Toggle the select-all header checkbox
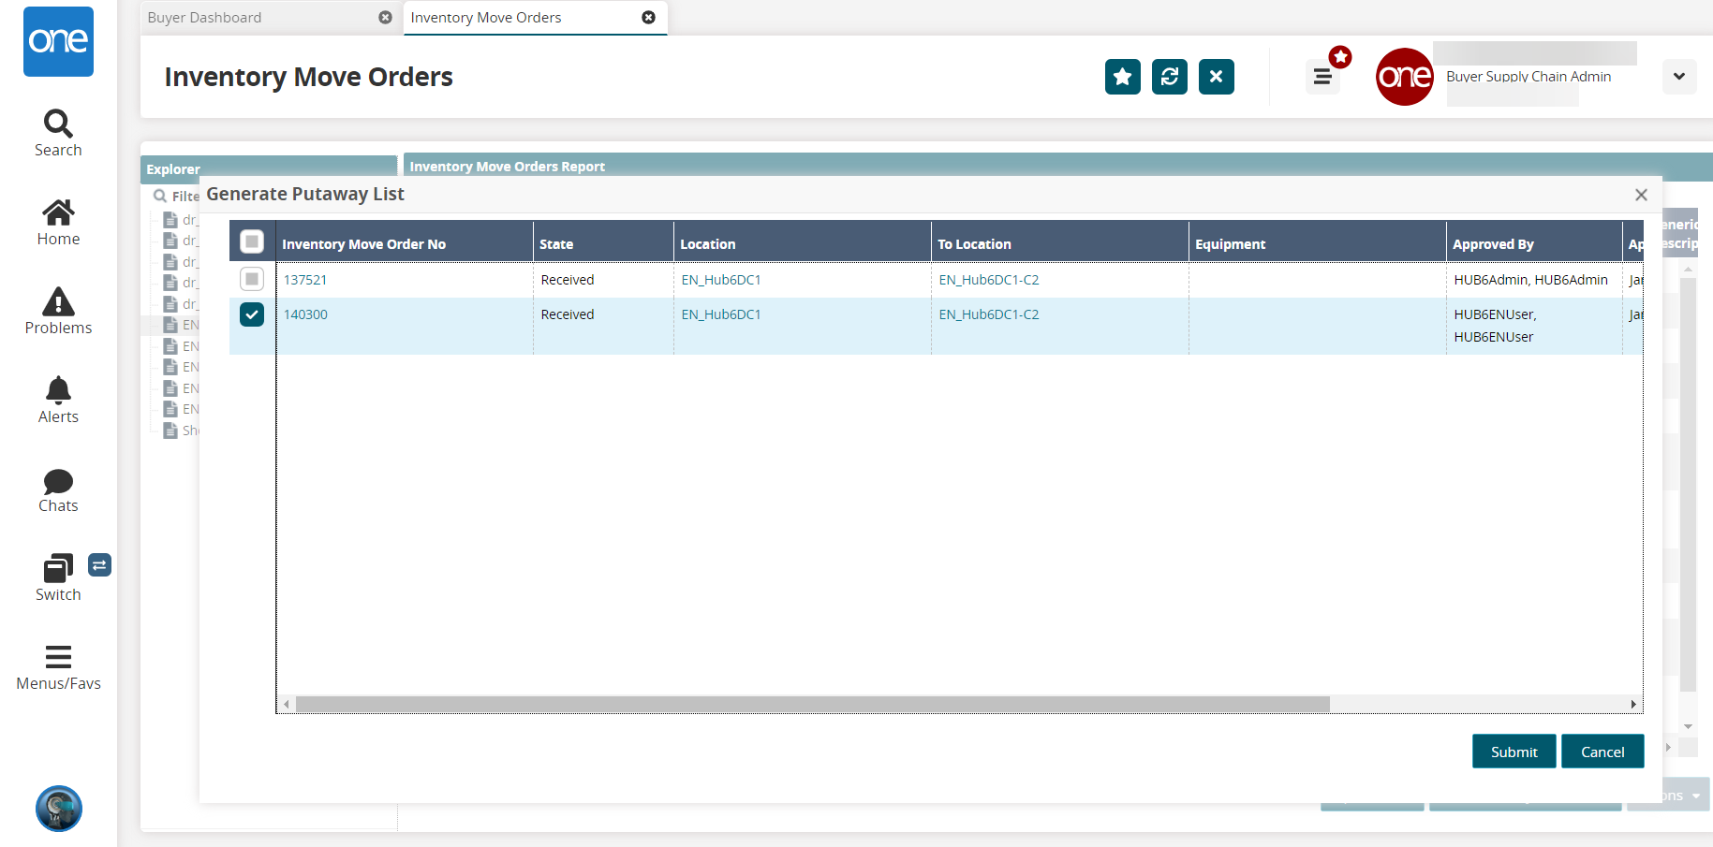Image resolution: width=1713 pixels, height=847 pixels. click(x=252, y=242)
